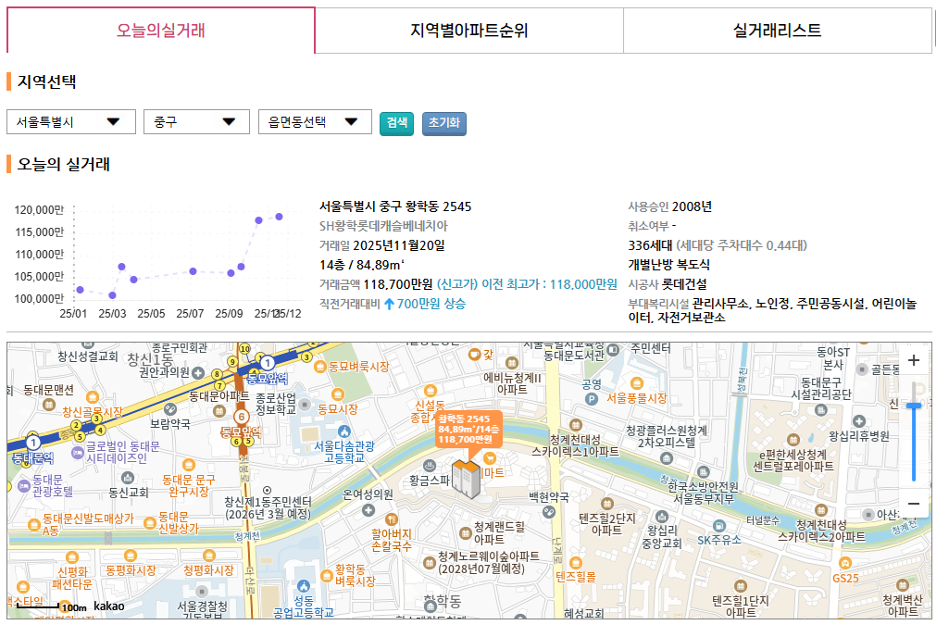
Task: Click the GS25 convenience store icon
Action: (x=844, y=562)
